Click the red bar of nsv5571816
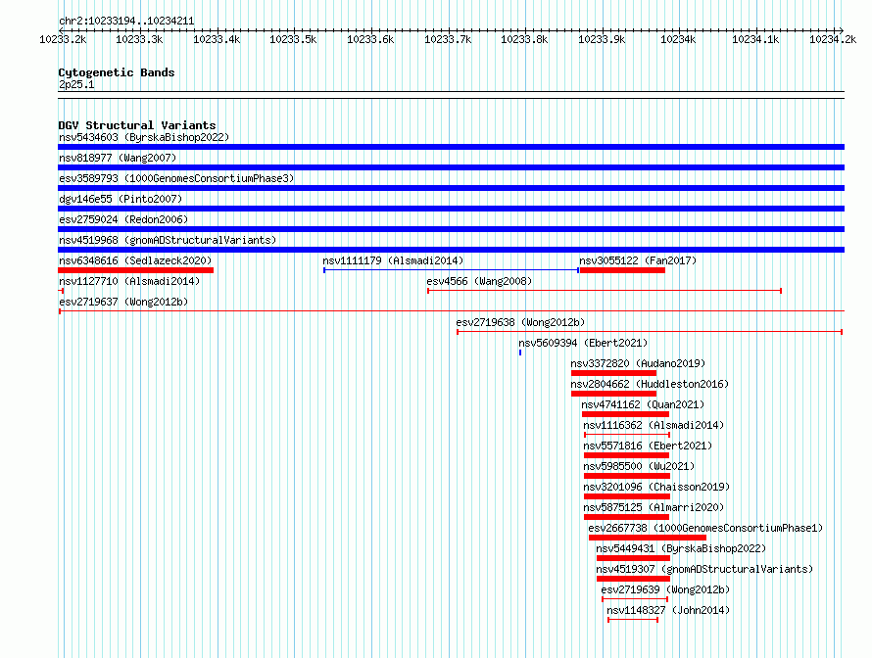 626,455
